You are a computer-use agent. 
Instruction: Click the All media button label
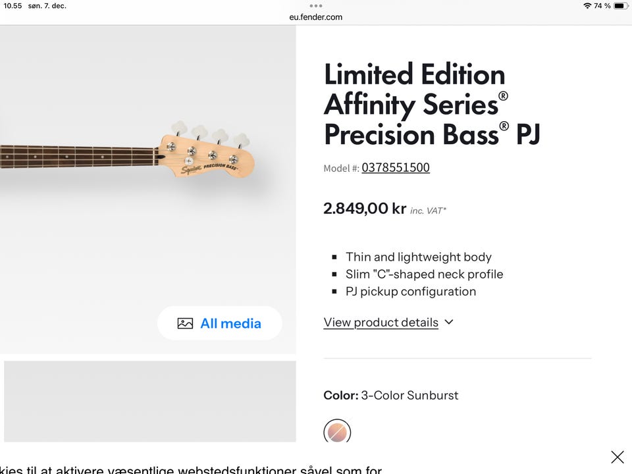[x=230, y=323]
